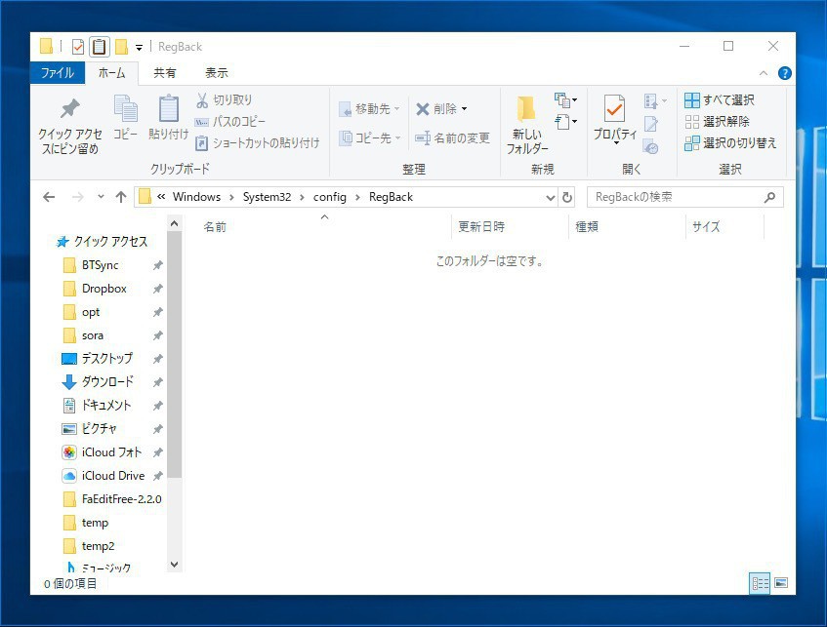Click the help question mark icon
827x627 pixels.
[x=784, y=73]
